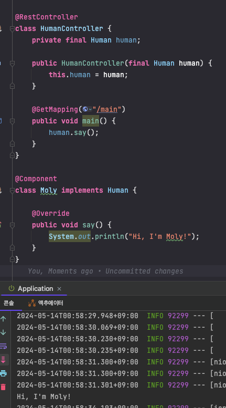This screenshot has height=408, width=226.
Task: Click "this.human = human;" assignment line
Action: 88,75
